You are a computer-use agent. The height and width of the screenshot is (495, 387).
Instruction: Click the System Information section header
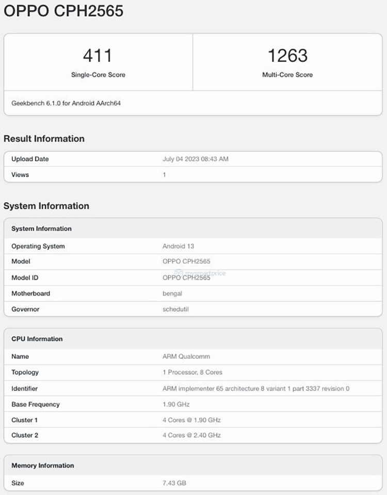pyautogui.click(x=46, y=206)
